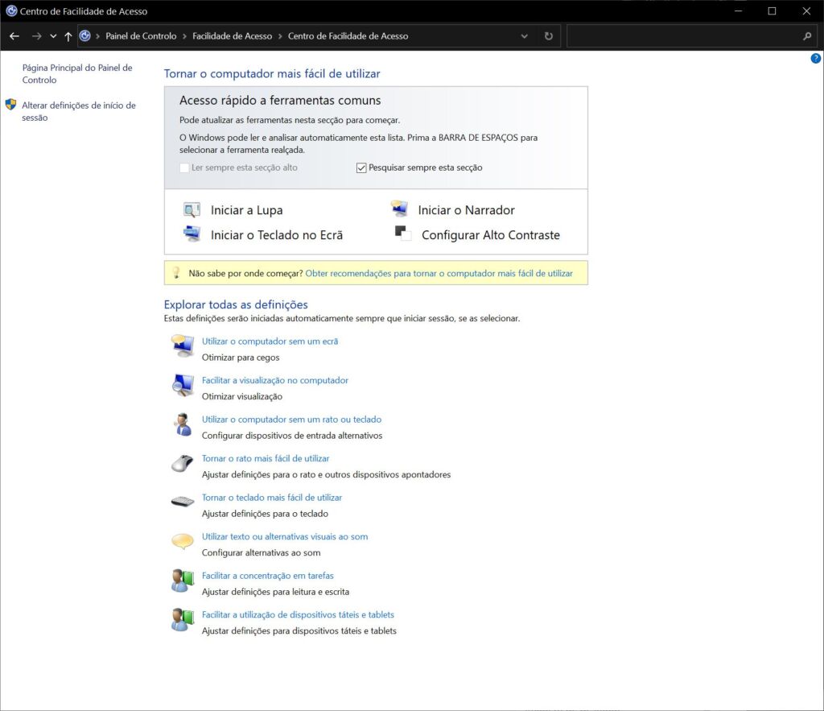Click the keyboard icon in settings list
824x711 pixels.
183,502
